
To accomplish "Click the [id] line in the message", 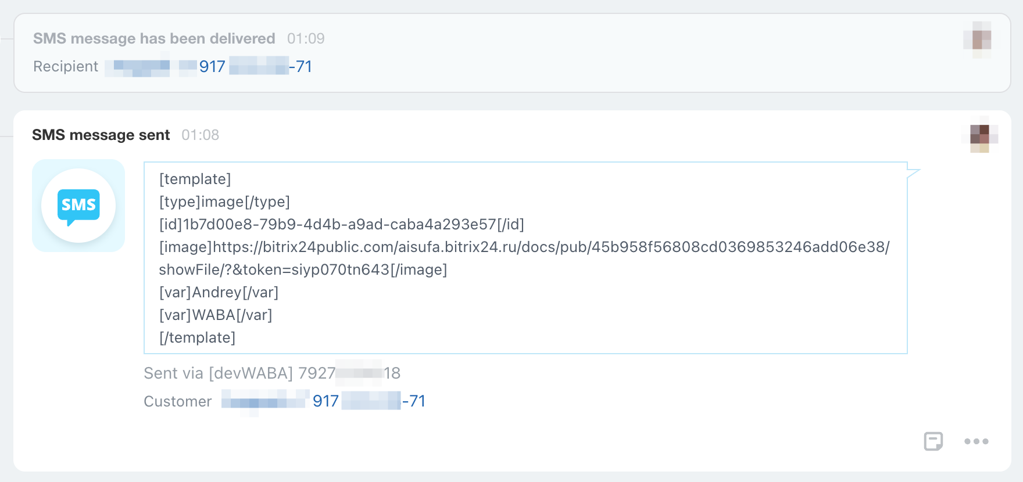I will (x=342, y=225).
